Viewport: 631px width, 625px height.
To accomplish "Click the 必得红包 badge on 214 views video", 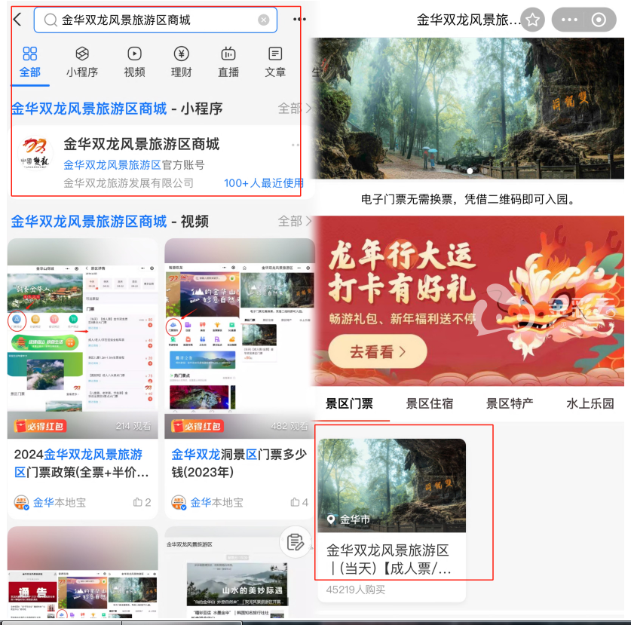I will click(40, 426).
